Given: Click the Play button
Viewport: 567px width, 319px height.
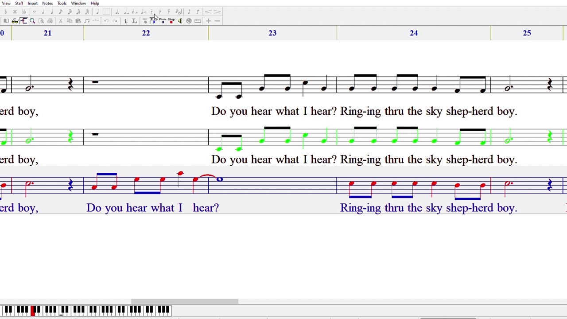Looking at the screenshot, I should pyautogui.click(x=154, y=21).
